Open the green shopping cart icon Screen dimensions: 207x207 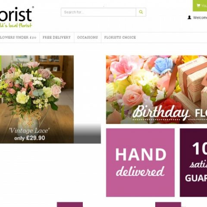(x=198, y=6)
